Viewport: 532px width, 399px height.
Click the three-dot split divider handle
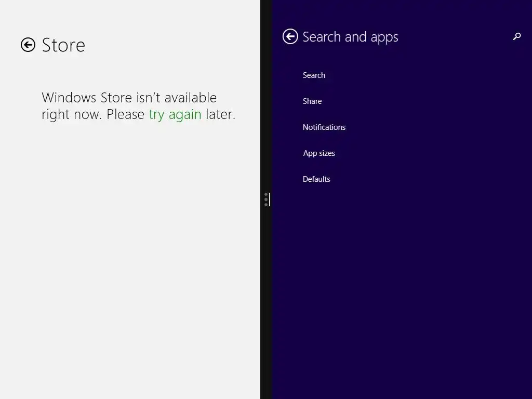pyautogui.click(x=266, y=199)
